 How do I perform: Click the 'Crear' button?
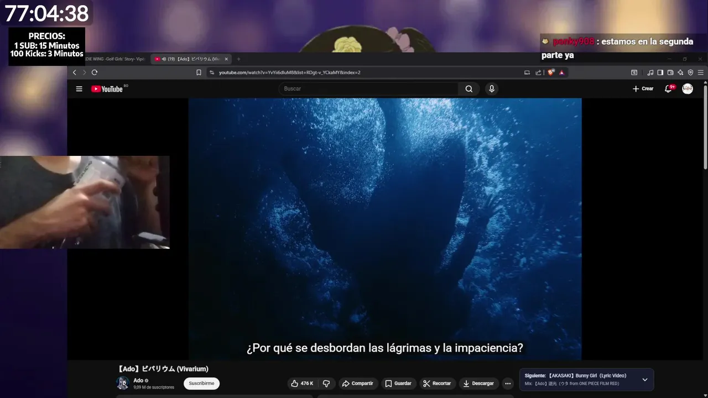pyautogui.click(x=643, y=89)
